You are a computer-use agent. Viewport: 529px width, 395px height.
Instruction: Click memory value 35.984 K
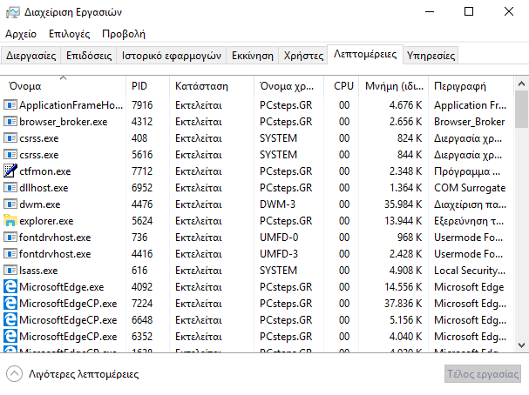click(404, 204)
